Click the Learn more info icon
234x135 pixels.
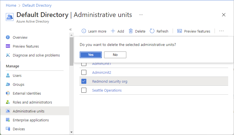pyautogui.click(x=84, y=31)
